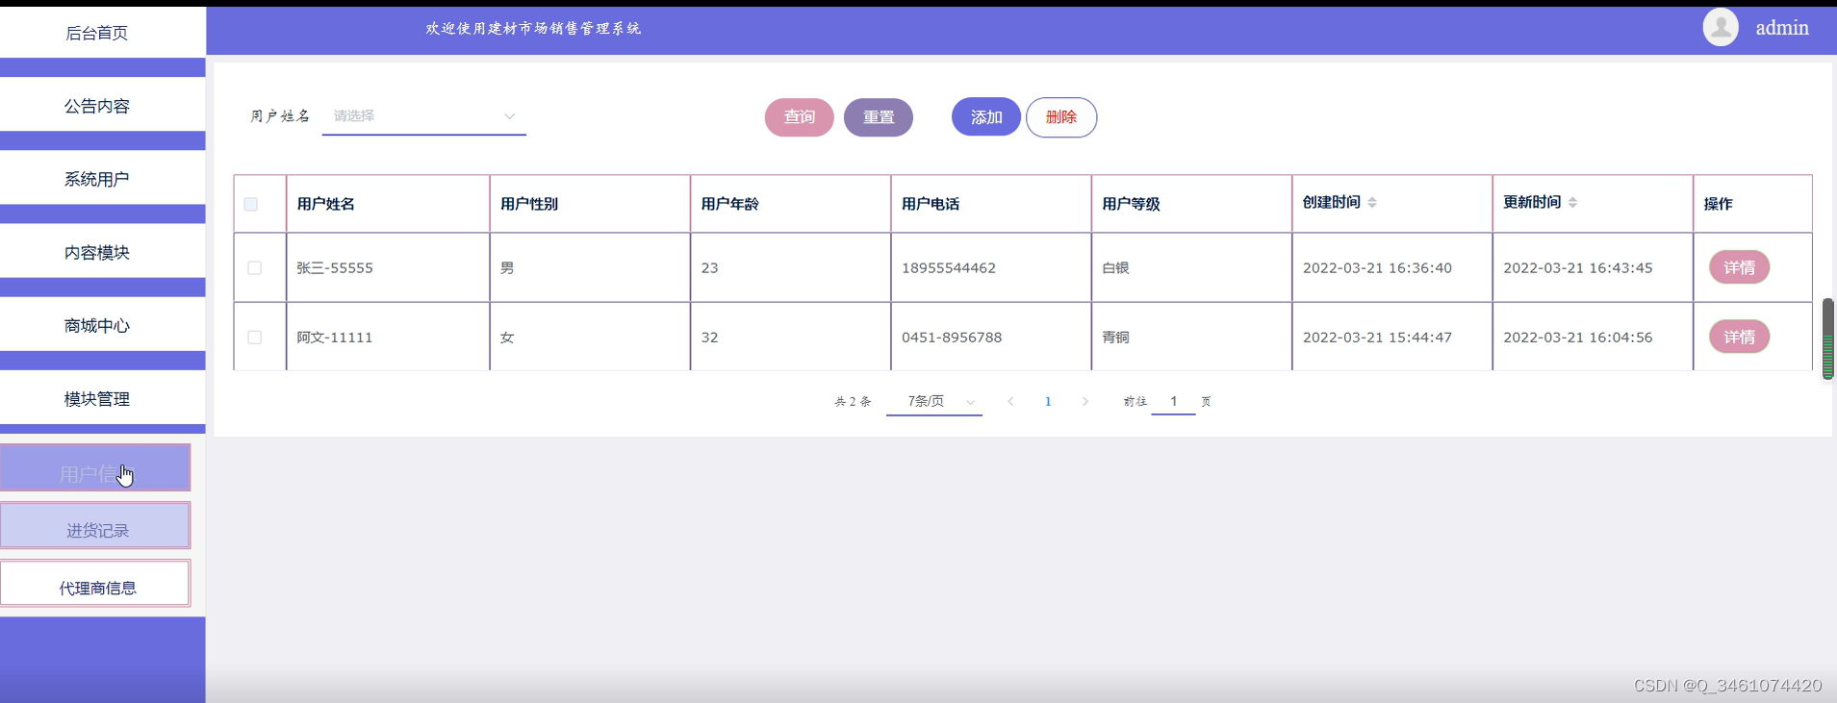
Task: Open the 7条/页 page size dropdown
Action: tap(934, 401)
